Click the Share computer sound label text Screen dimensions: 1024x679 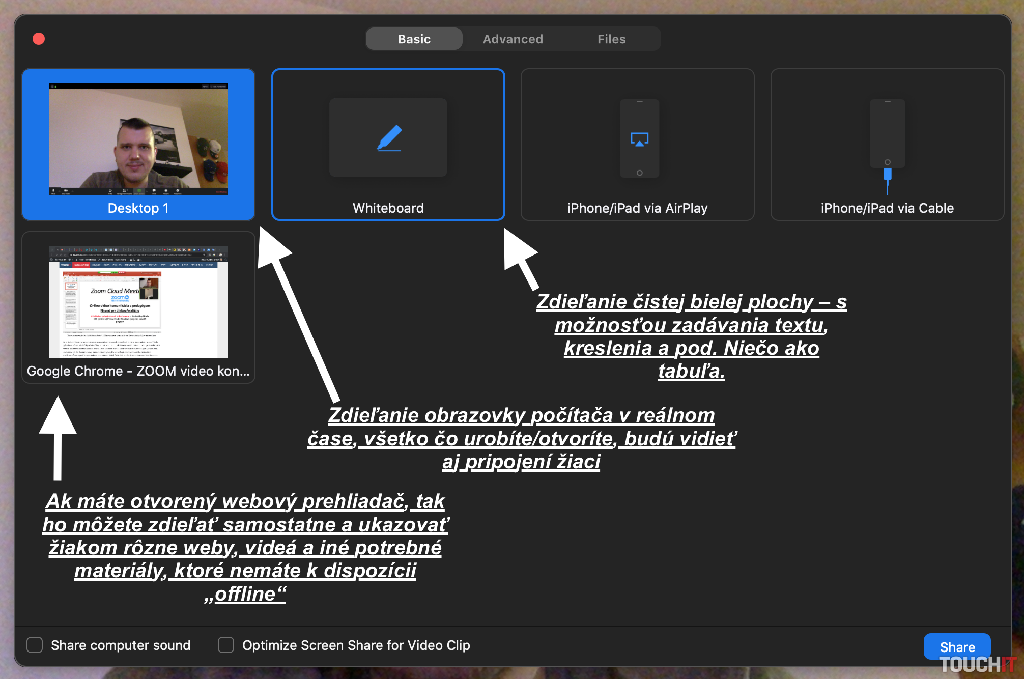tap(121, 645)
